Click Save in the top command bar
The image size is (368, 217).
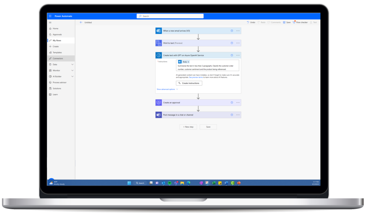pyautogui.click(x=287, y=22)
